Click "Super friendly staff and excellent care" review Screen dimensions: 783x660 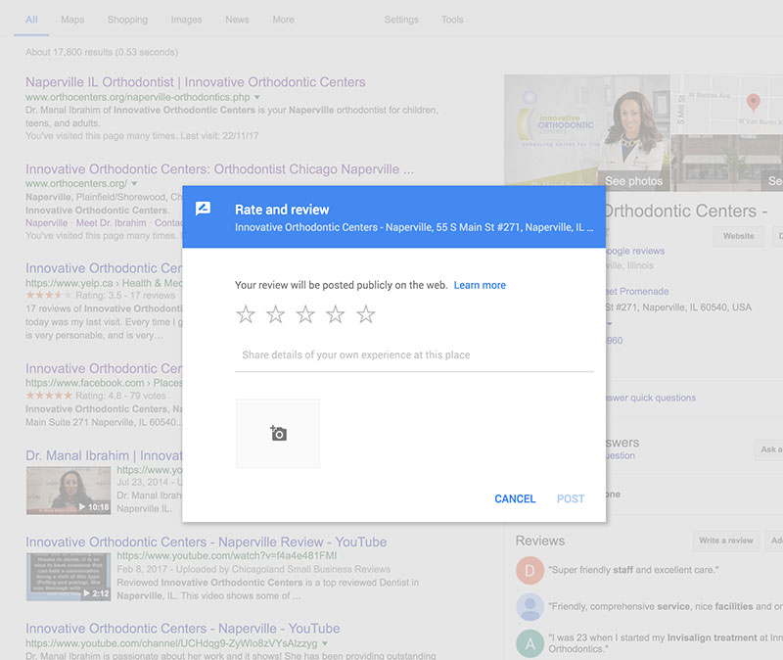pyautogui.click(x=633, y=570)
